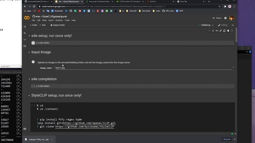The image size is (255, 143).
Task: Close the downloads bar
Action: tap(235, 139)
